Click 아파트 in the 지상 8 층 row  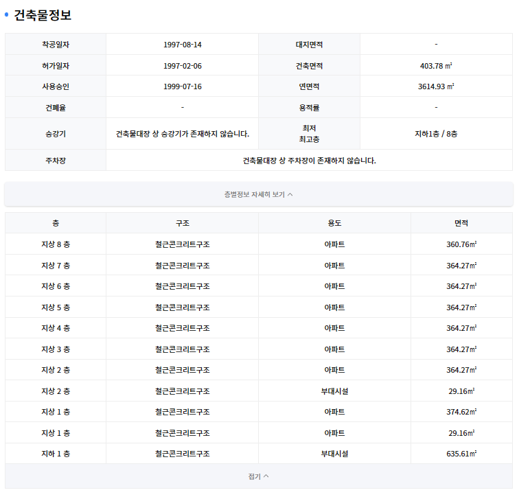[x=334, y=244]
